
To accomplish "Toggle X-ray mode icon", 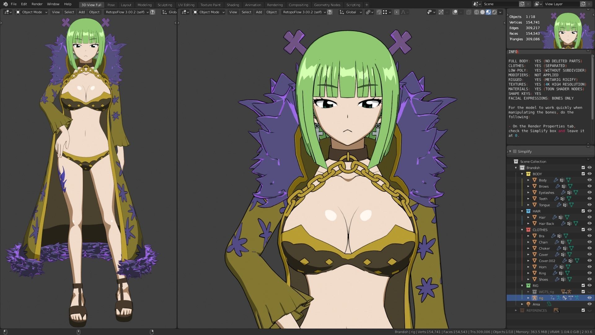I will click(x=469, y=12).
